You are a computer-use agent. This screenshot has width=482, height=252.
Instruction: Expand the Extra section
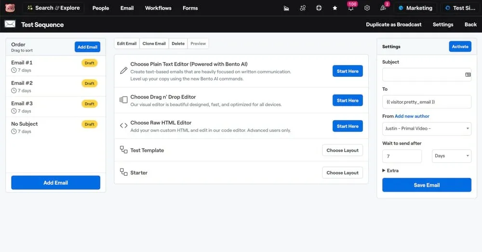click(390, 170)
